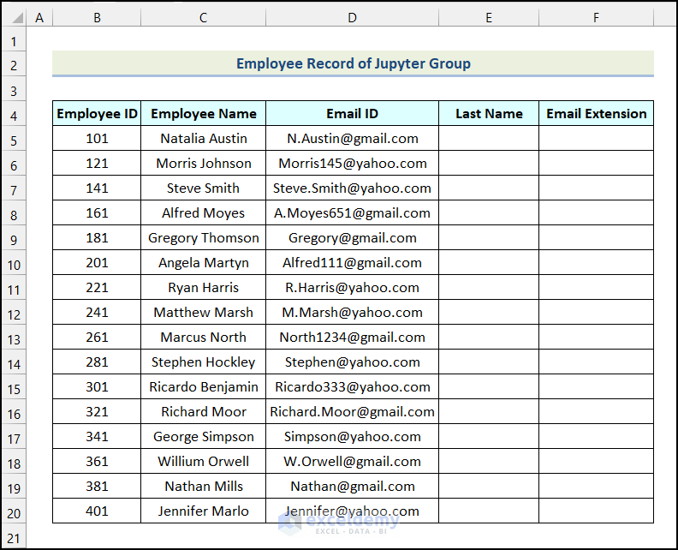Select the R.Harris@yahoo.com email cell

click(353, 287)
